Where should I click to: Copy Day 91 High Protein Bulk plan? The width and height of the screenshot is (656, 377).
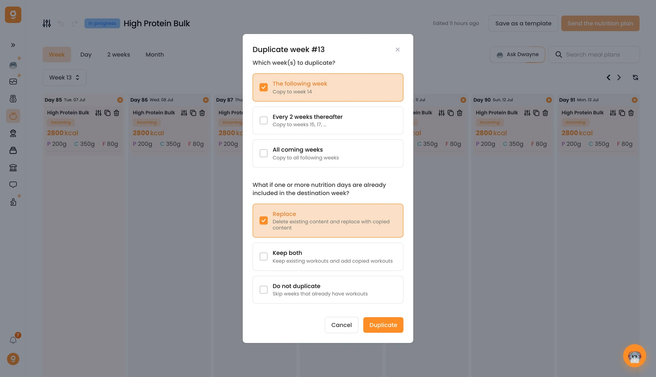click(622, 113)
